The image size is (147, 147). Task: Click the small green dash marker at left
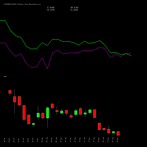pos(5,76)
